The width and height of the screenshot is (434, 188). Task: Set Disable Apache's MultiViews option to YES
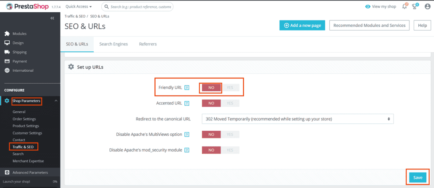coord(230,135)
